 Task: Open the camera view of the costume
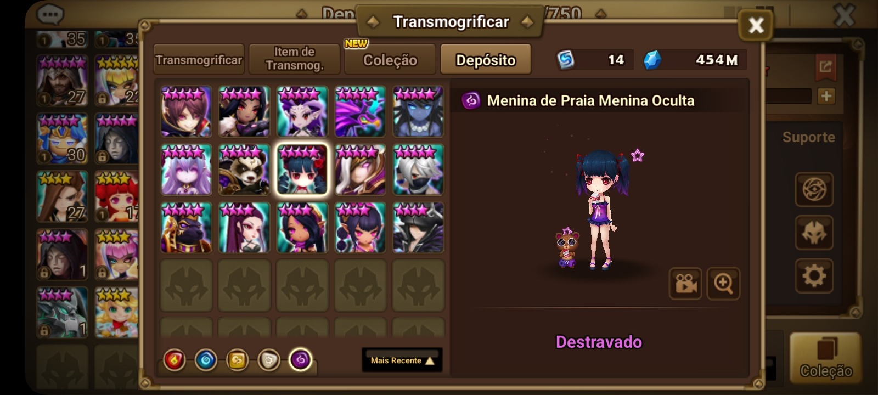click(685, 284)
